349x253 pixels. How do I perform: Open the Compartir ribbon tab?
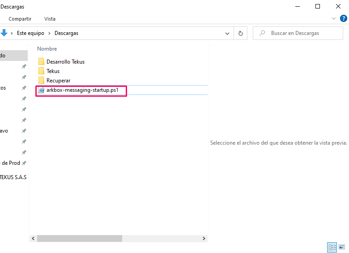point(20,19)
